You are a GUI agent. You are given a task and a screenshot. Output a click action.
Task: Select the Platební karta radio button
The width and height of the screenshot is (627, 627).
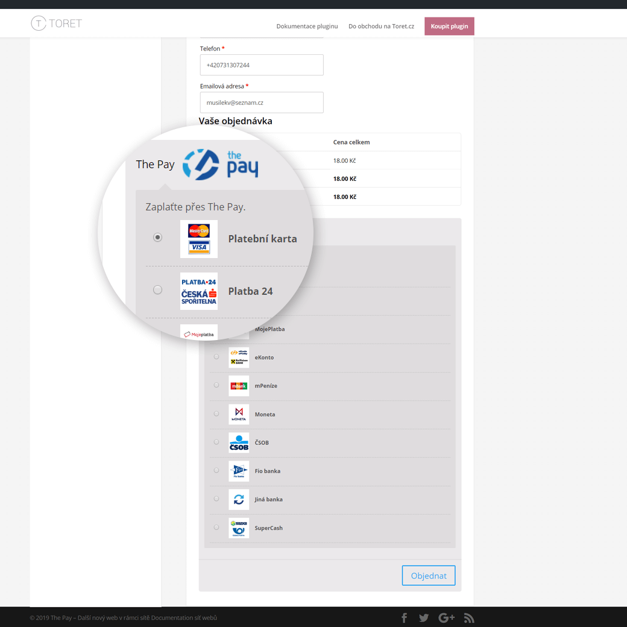coord(157,238)
